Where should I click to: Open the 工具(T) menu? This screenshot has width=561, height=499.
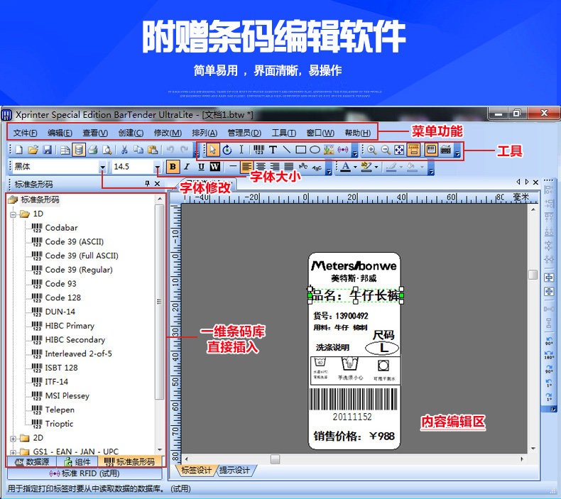click(284, 133)
